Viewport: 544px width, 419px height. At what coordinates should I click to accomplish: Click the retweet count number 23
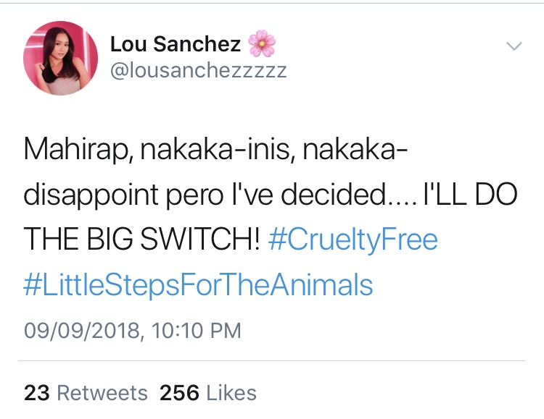[37, 393]
